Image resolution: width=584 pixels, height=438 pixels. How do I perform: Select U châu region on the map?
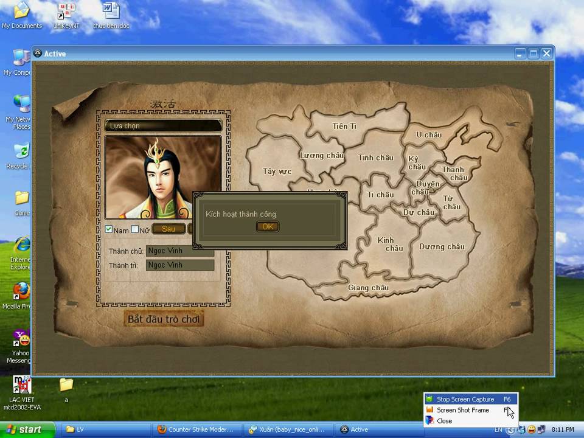tap(429, 134)
